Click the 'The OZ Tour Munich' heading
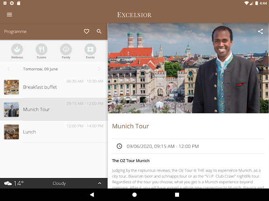Viewport: 269px width, 201px height. (x=131, y=161)
